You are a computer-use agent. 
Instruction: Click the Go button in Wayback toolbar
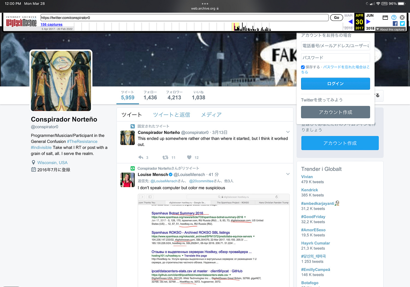(337, 17)
